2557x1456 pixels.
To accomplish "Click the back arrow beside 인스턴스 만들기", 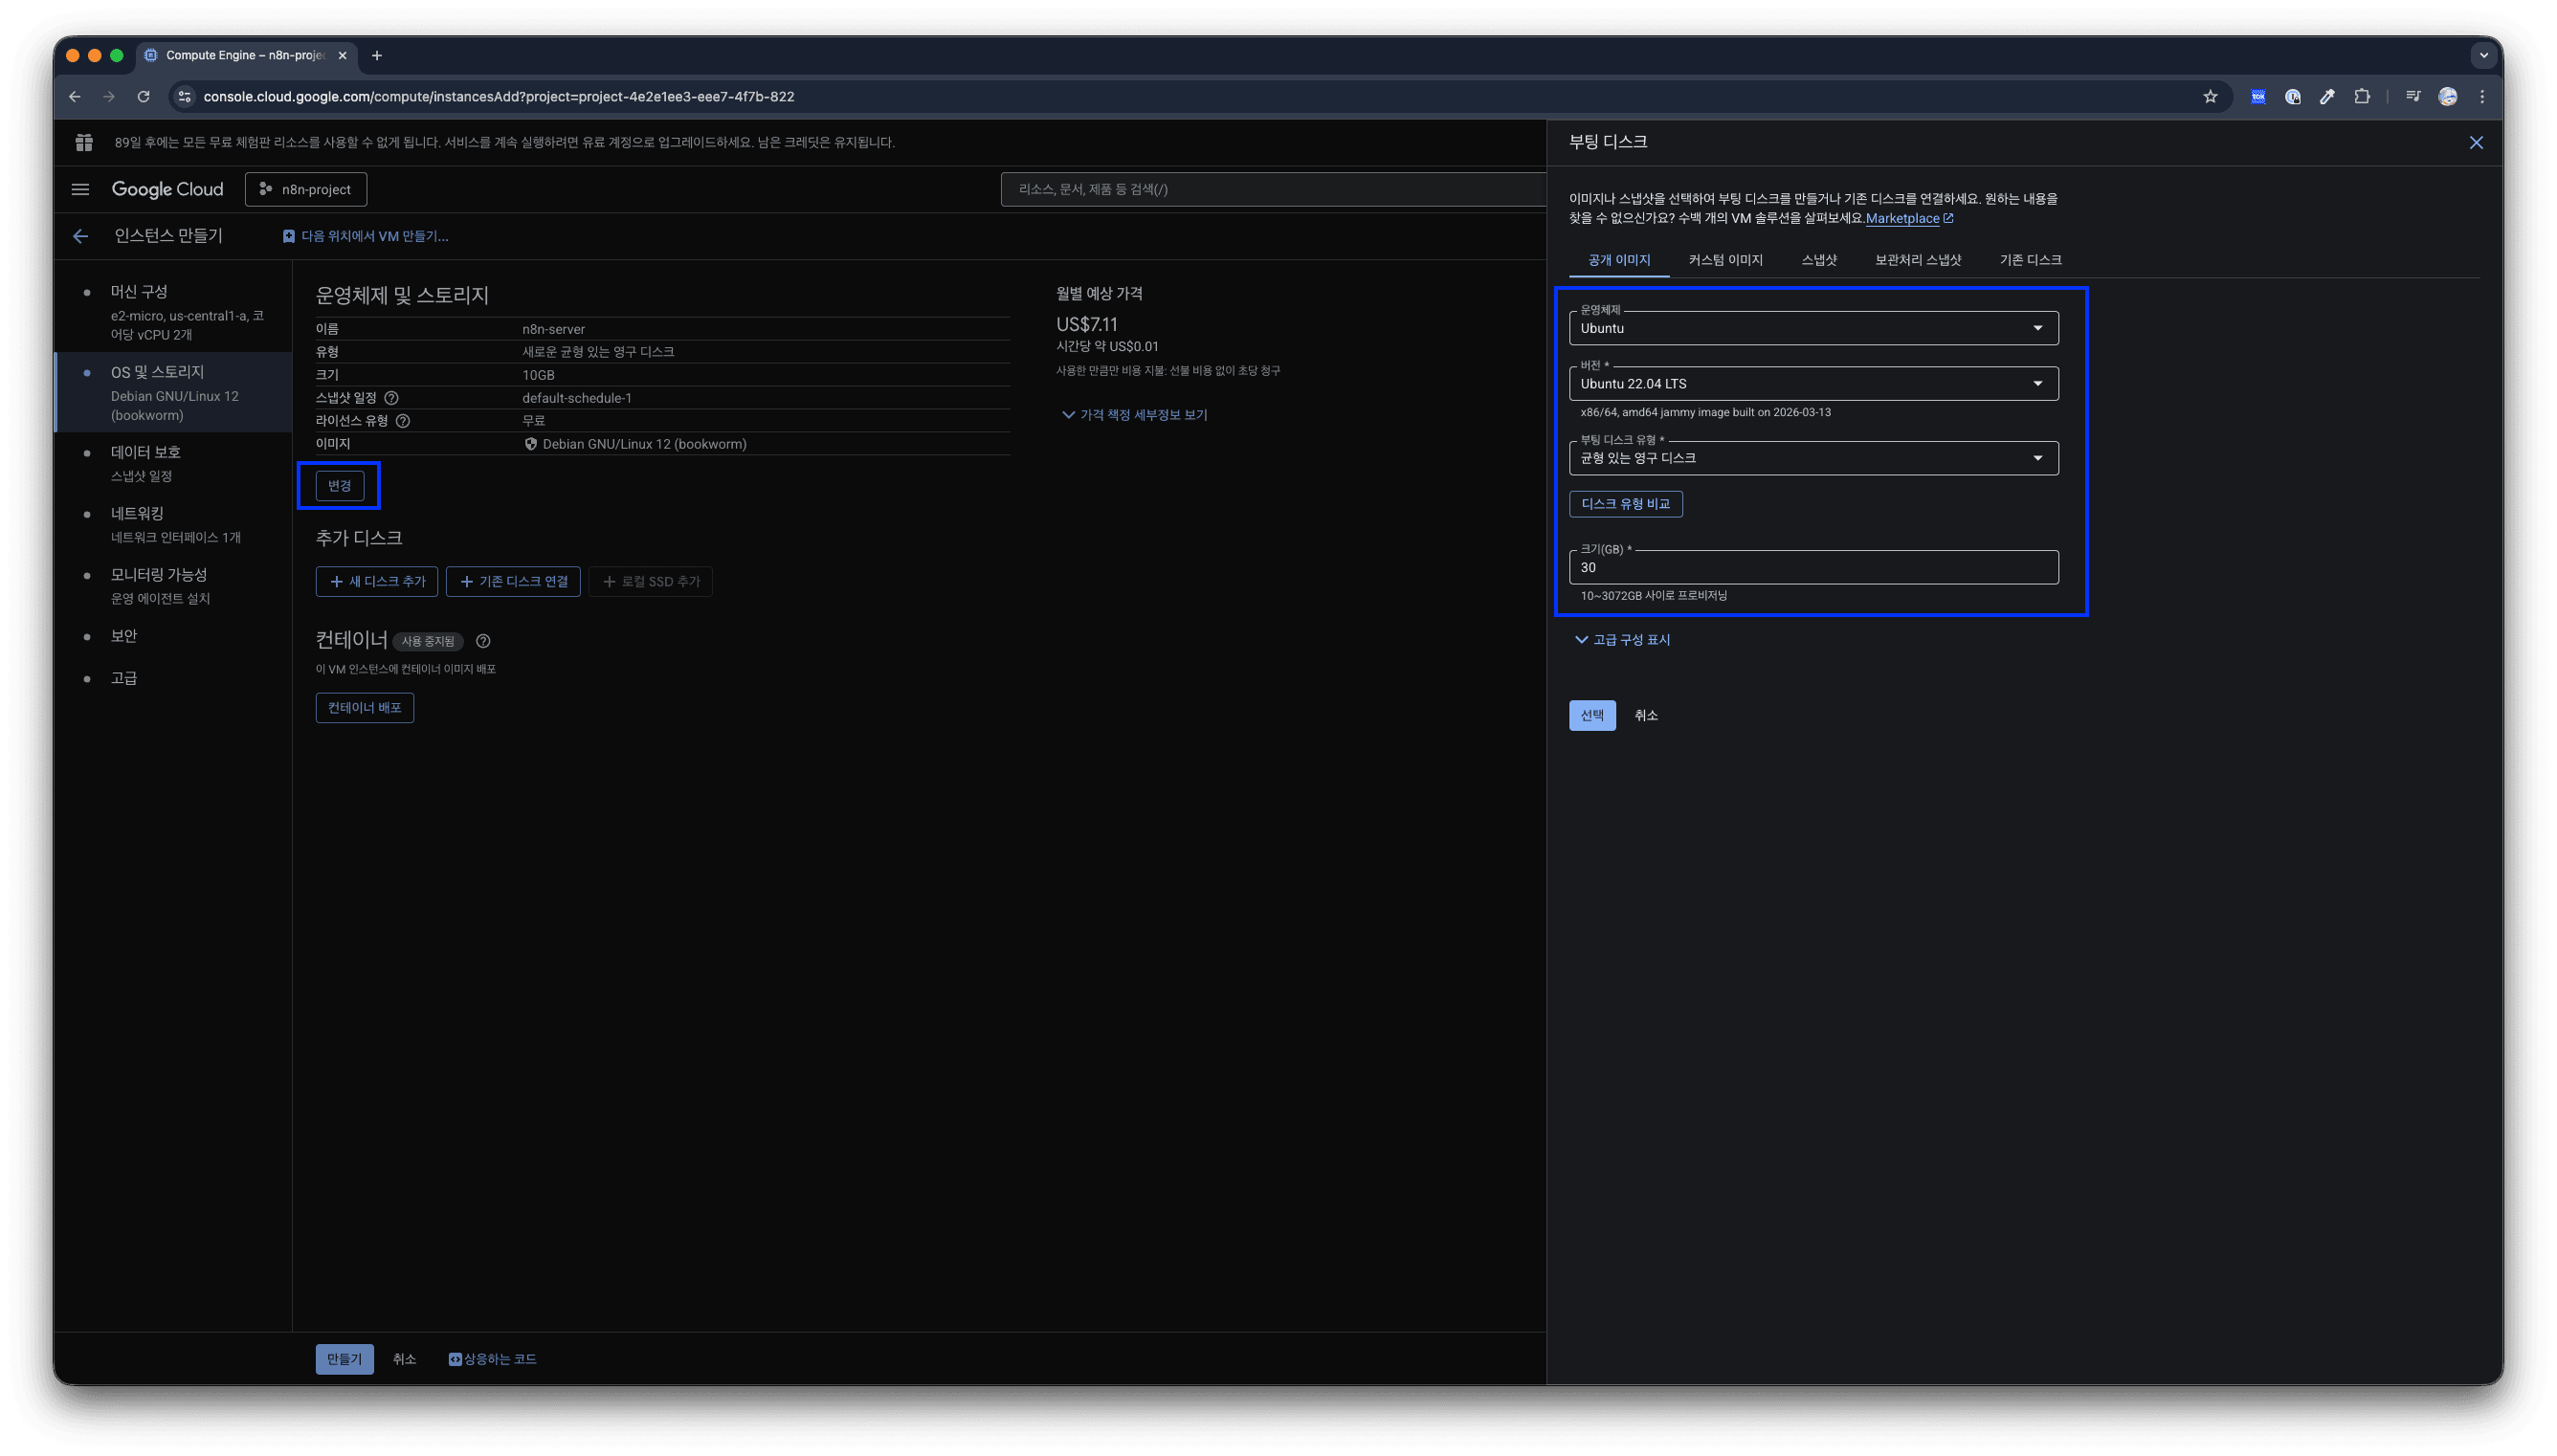I will click(81, 236).
